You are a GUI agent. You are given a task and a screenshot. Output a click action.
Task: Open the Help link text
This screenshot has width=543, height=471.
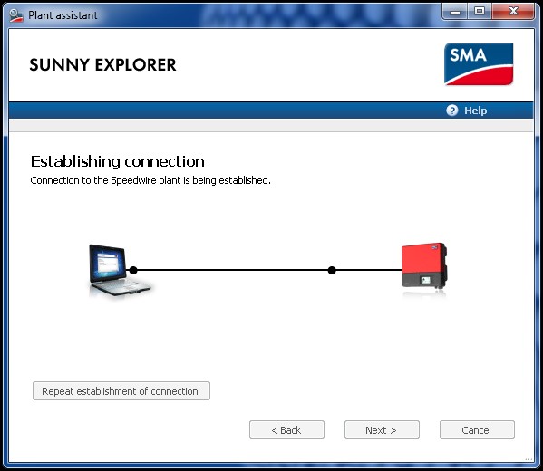point(476,111)
